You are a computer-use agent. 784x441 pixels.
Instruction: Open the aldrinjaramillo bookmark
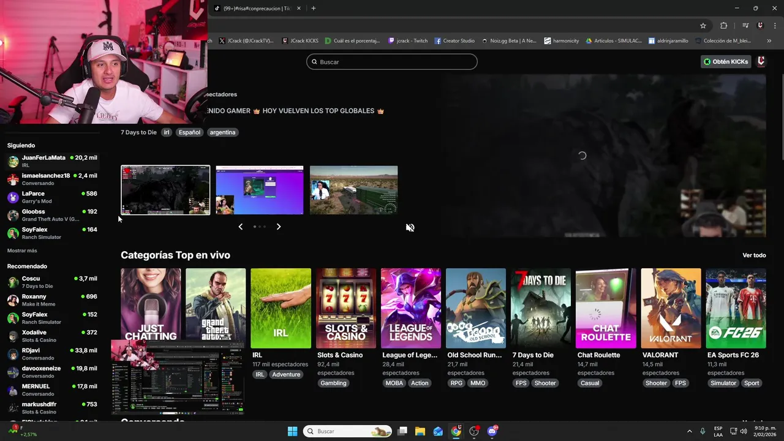(668, 40)
